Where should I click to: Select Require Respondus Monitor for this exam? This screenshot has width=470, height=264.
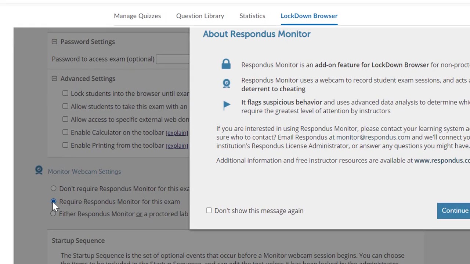pyautogui.click(x=54, y=202)
